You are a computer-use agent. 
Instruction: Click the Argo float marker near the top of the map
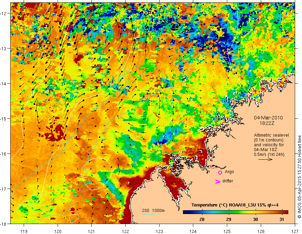tap(76, 7)
